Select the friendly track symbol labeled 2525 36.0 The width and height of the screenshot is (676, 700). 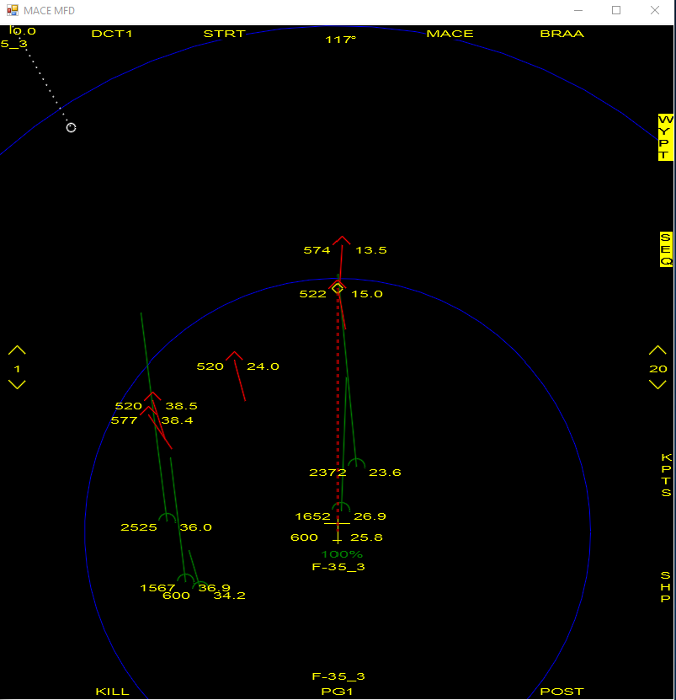click(x=168, y=517)
